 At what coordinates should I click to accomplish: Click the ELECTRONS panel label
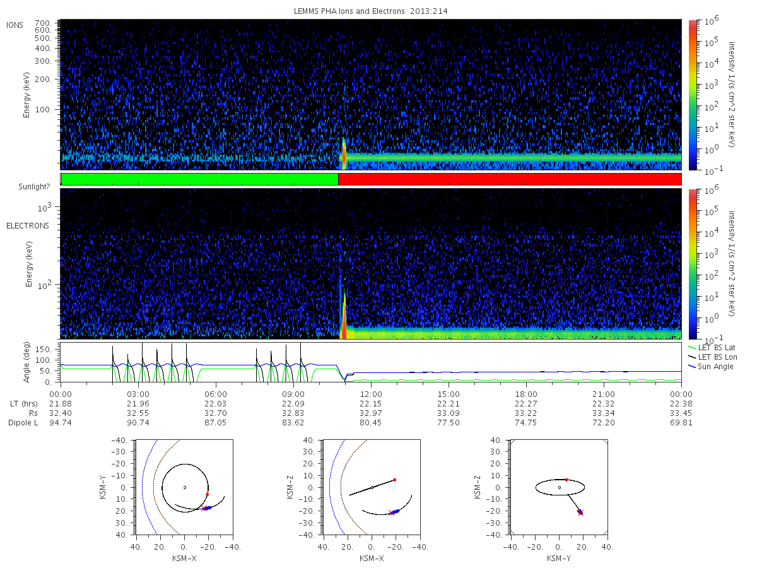28,225
